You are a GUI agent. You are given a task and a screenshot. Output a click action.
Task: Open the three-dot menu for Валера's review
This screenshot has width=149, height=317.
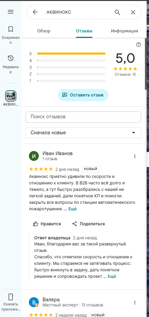pos(135,302)
